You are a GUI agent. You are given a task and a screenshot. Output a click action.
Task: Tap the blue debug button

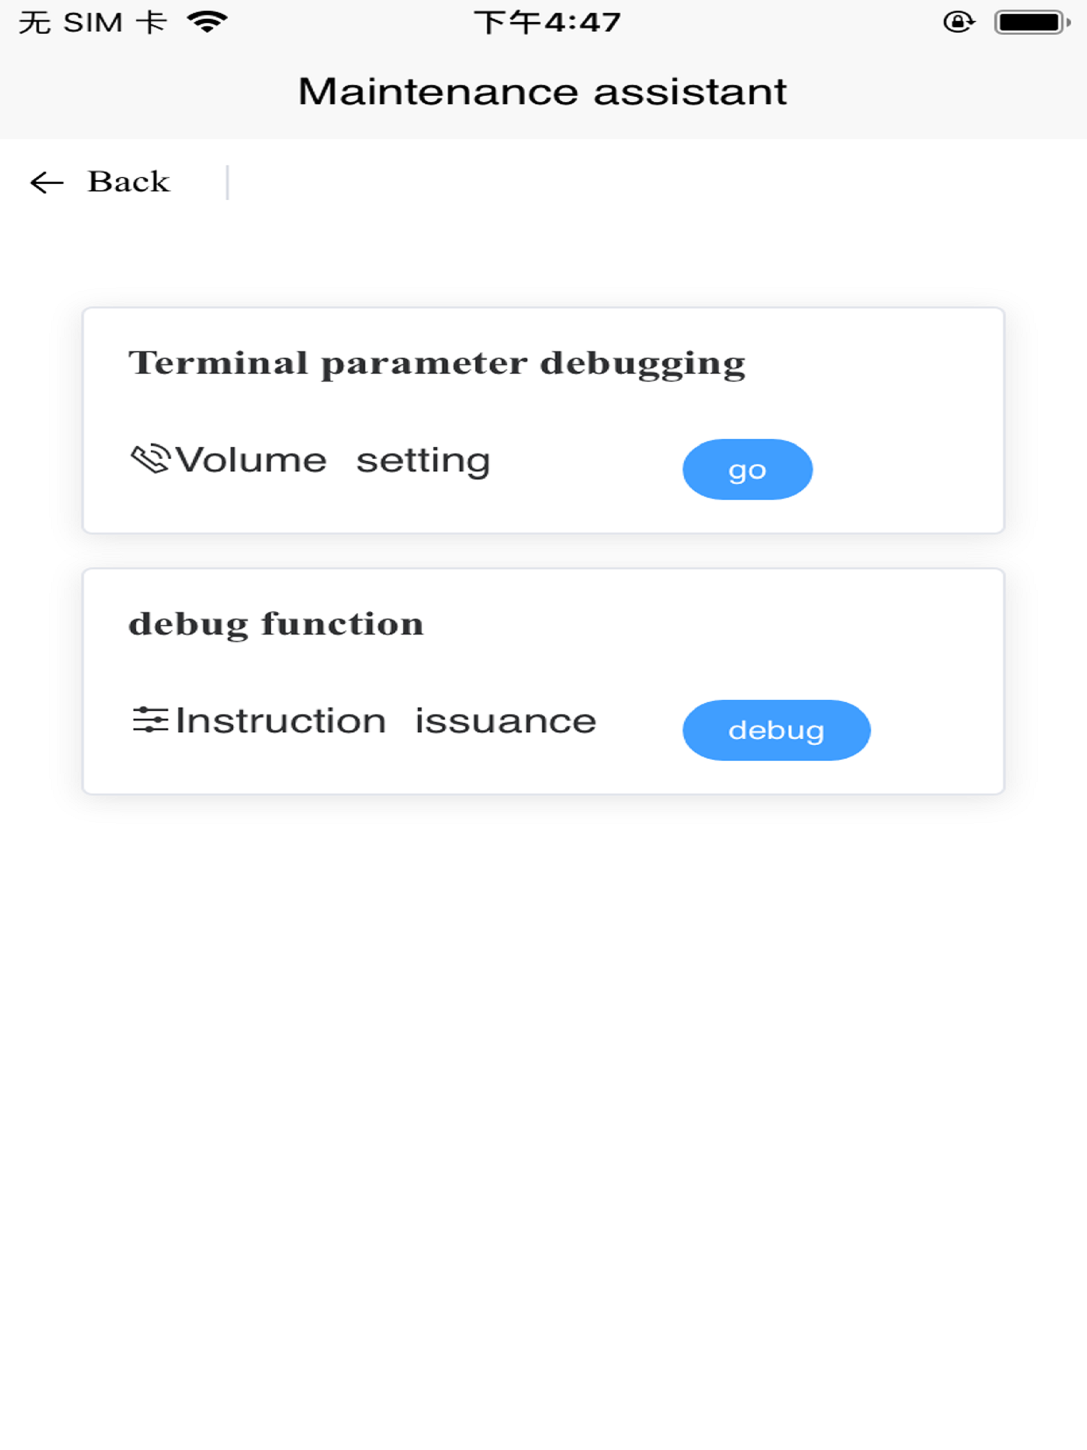pos(777,730)
